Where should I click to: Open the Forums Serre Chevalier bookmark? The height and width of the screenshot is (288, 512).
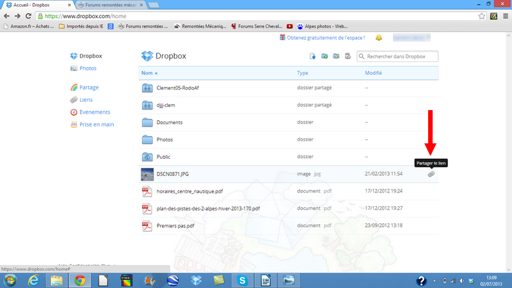tap(257, 26)
